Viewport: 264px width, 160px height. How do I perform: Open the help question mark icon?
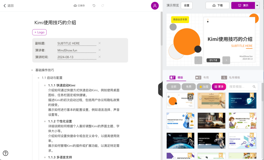coord(5,153)
